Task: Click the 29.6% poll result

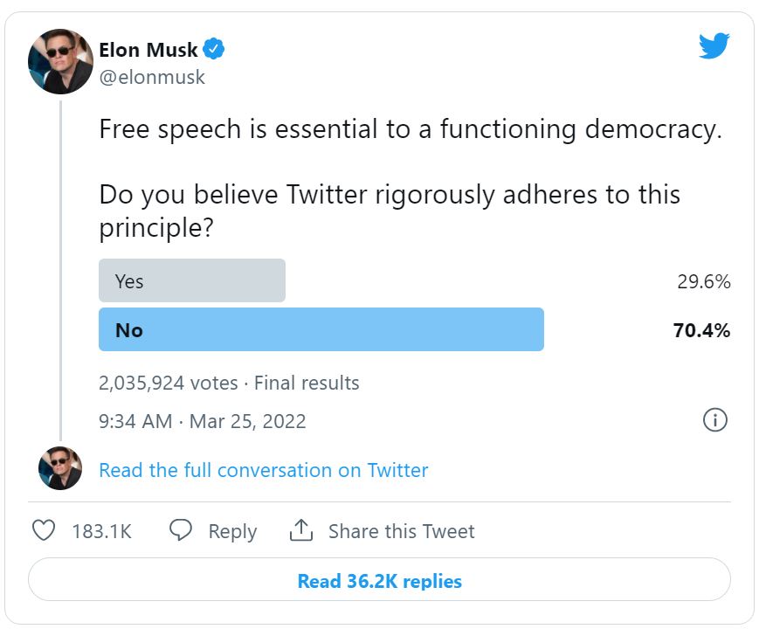Action: coord(704,281)
